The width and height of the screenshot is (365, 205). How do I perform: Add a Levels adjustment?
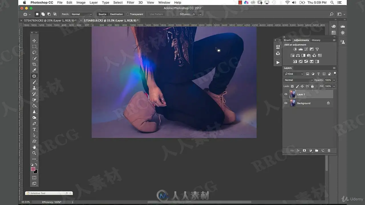pos(301,49)
